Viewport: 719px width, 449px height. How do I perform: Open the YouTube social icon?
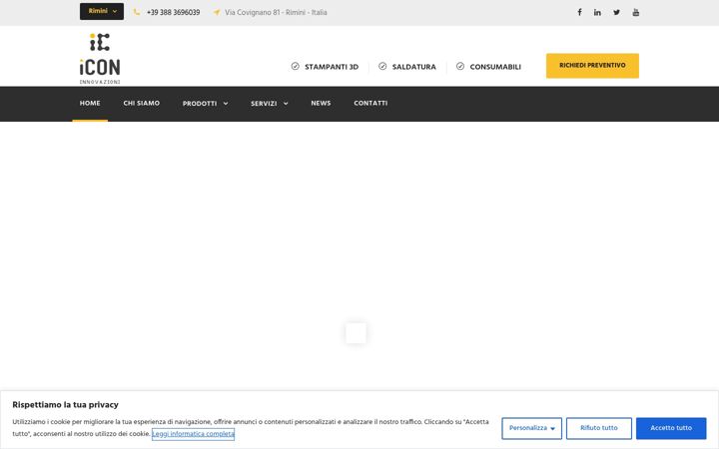click(635, 12)
